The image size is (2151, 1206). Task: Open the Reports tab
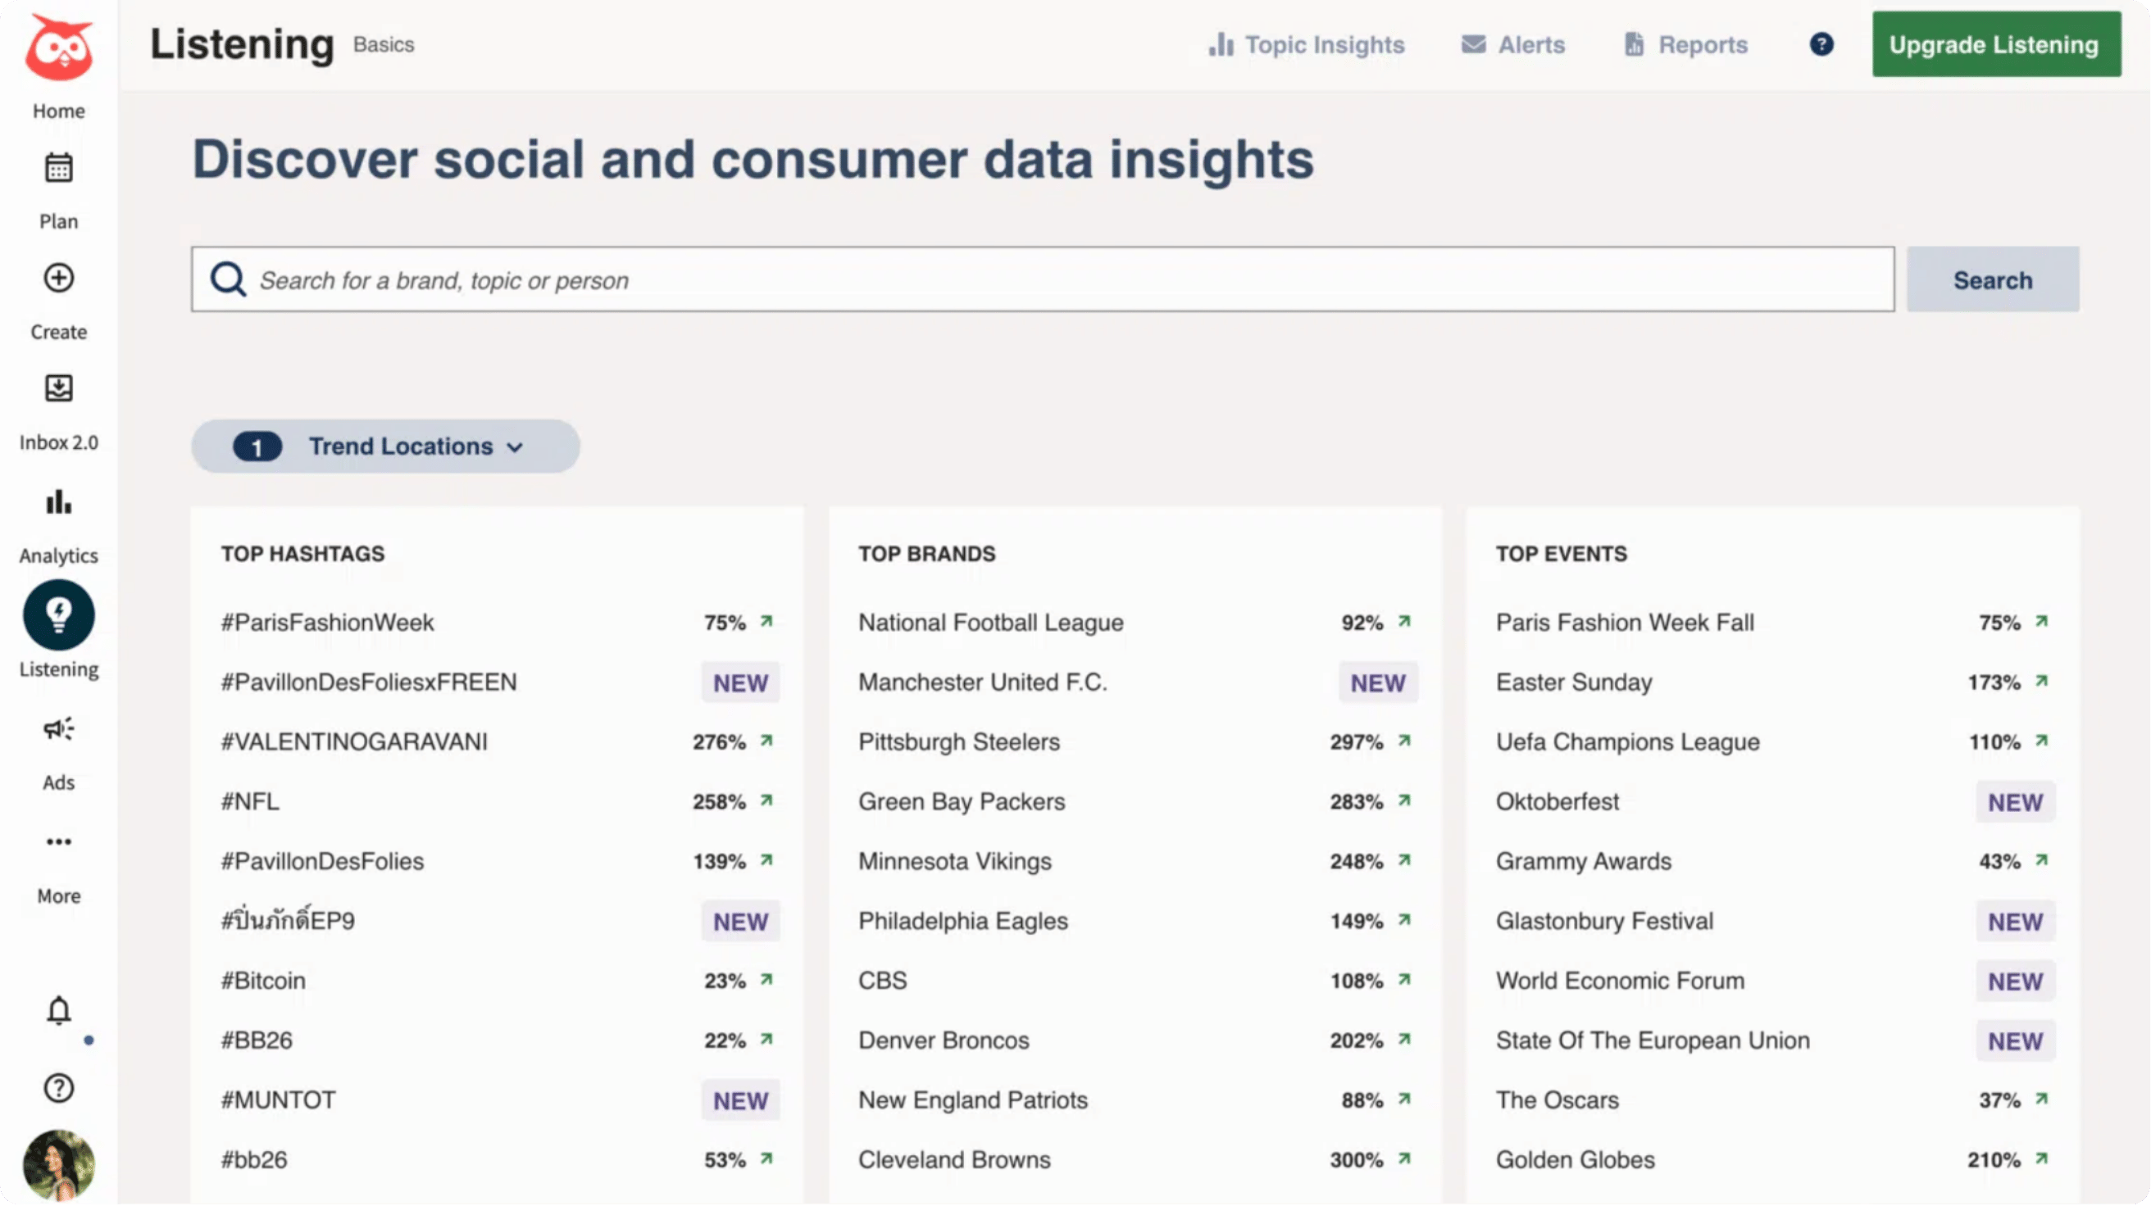pyautogui.click(x=1686, y=44)
